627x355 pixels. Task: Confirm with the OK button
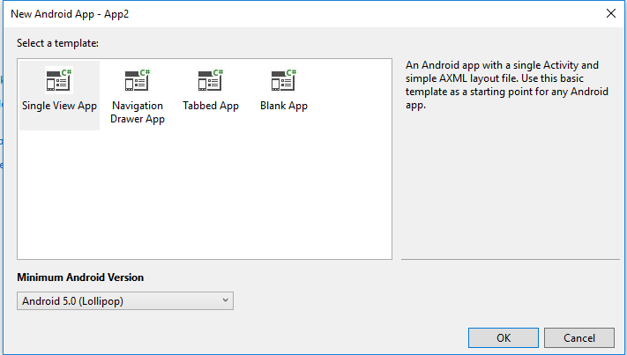tap(504, 337)
